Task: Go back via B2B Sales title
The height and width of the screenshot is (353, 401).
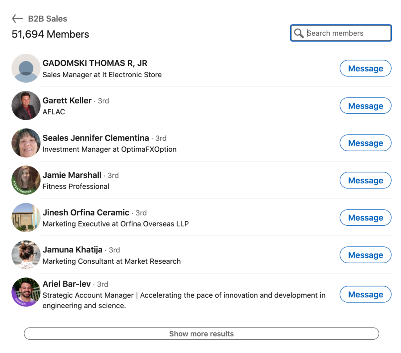Action: click(47, 18)
